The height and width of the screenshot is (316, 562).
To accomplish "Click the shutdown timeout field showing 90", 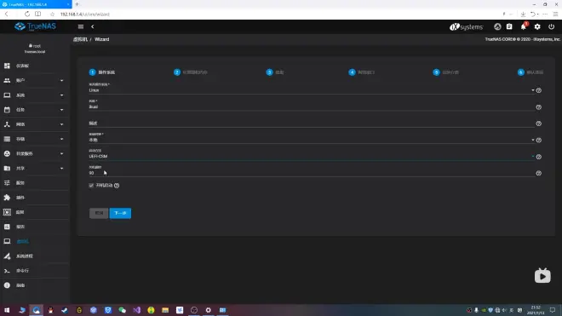I will tap(311, 173).
